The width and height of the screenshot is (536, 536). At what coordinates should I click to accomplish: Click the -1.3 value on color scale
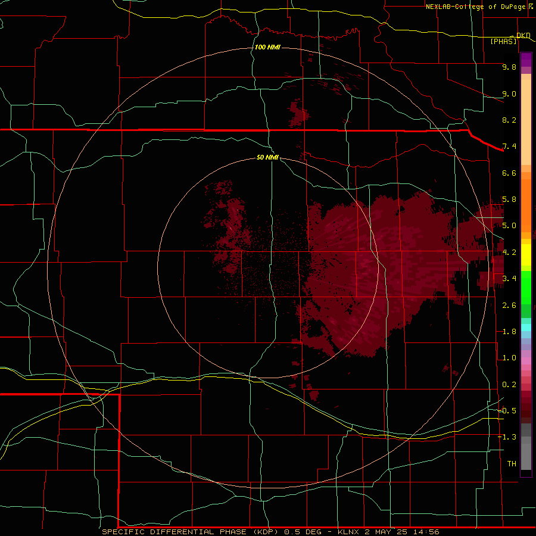pyautogui.click(x=507, y=437)
